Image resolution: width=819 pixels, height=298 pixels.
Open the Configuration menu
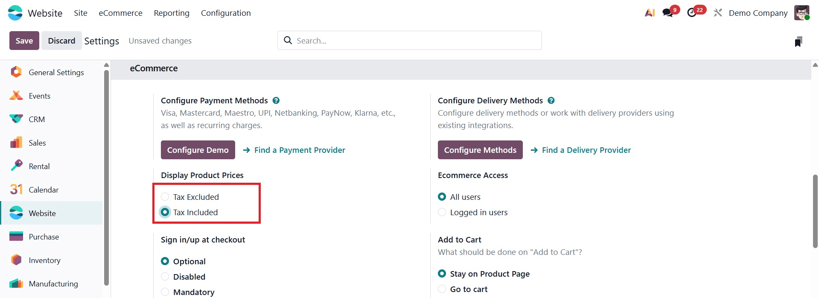(x=226, y=13)
